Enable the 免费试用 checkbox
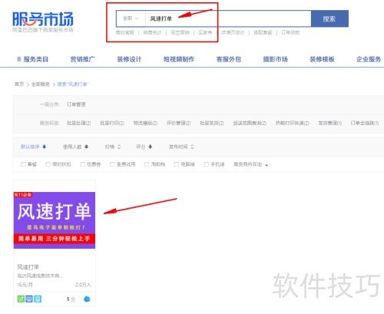Image resolution: width=384 pixels, height=314 pixels. [112, 164]
